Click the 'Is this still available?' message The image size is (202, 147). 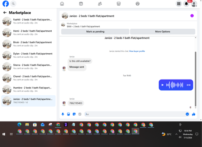point(80,61)
